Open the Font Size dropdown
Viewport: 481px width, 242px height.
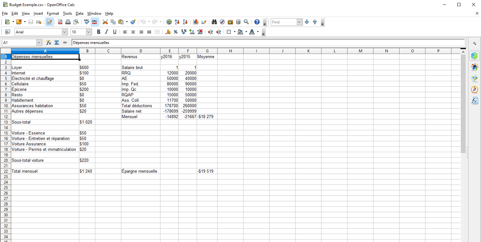point(89,32)
